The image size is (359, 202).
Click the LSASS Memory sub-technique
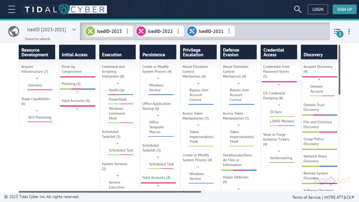(282, 121)
